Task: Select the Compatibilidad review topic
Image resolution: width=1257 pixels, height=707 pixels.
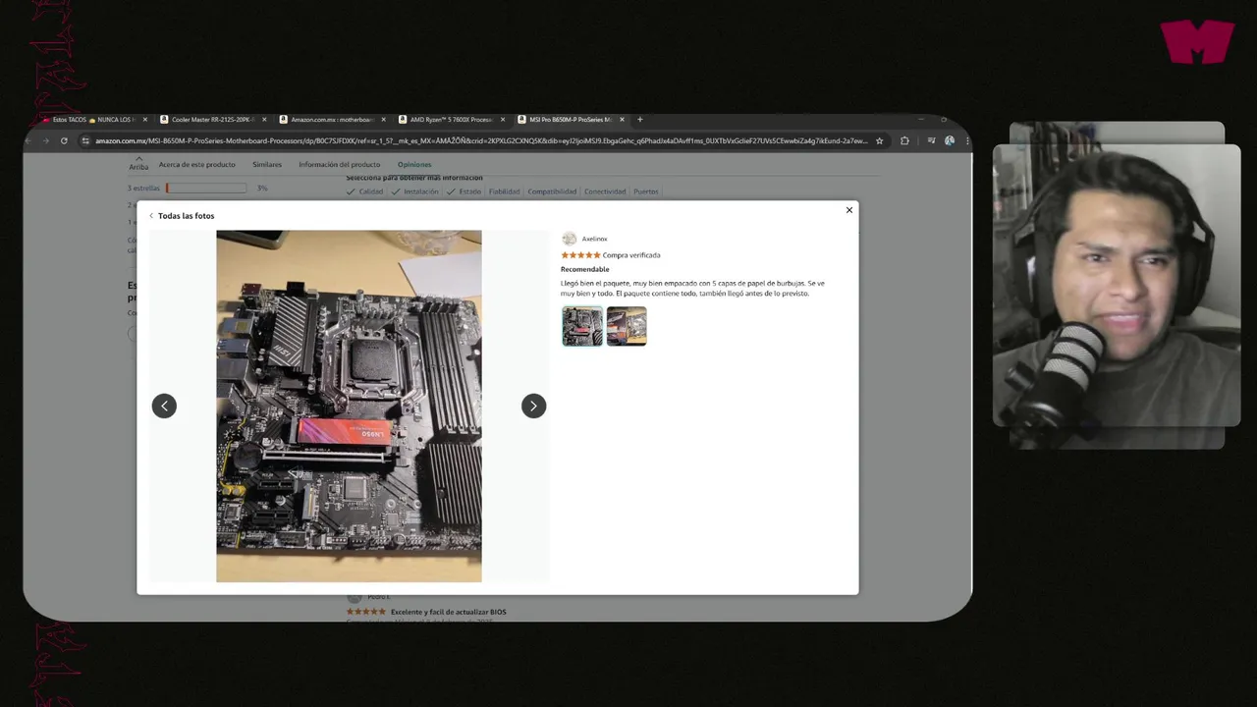Action: pos(552,191)
